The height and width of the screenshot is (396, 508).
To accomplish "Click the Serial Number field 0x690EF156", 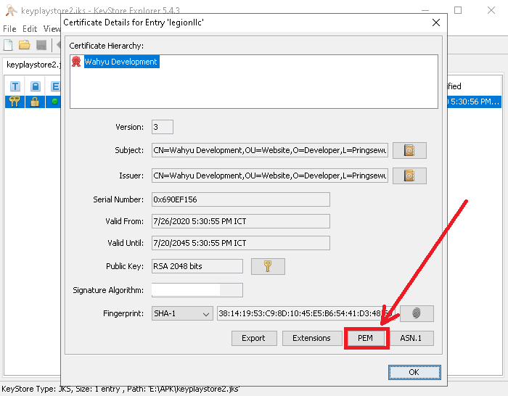I will [241, 199].
